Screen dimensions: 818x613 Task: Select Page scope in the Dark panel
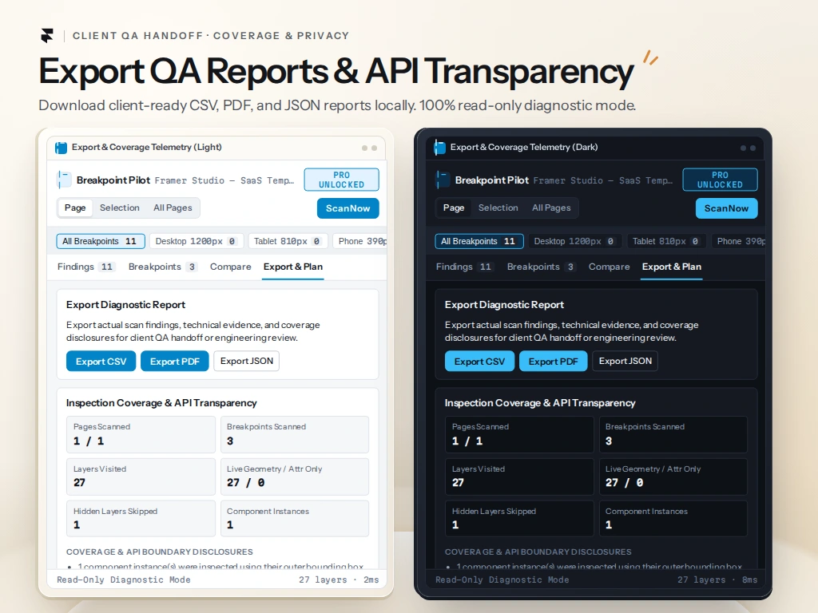pos(454,208)
